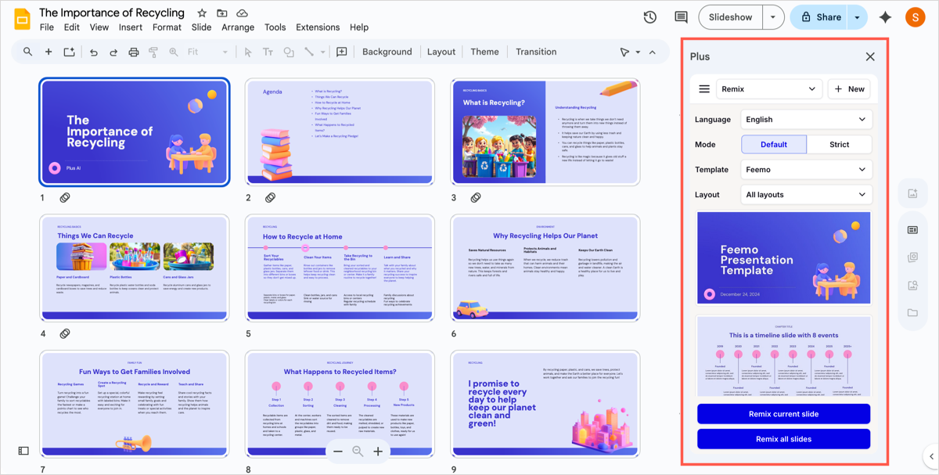The width and height of the screenshot is (939, 475).
Task: Expand the side panel chevron arrow
Action: (930, 456)
